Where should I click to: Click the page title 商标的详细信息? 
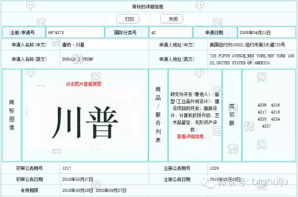pos(148,7)
